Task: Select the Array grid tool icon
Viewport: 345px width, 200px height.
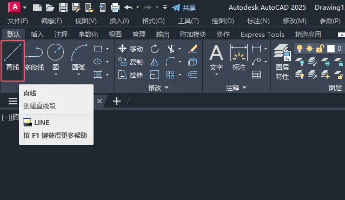Action: coord(170,75)
